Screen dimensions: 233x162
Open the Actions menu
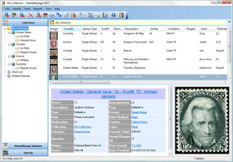(17, 9)
